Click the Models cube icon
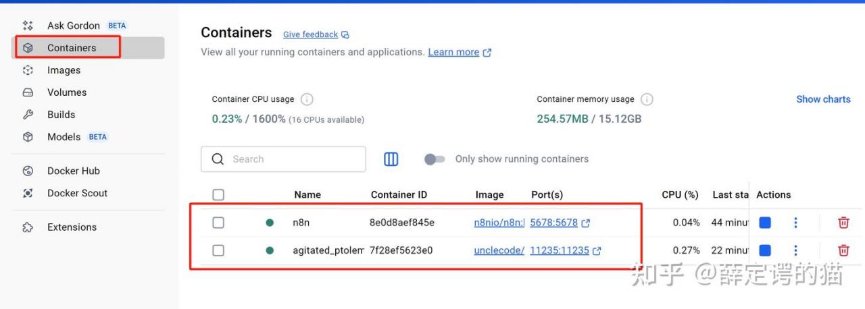Screen dimensions: 865x309 (28, 137)
